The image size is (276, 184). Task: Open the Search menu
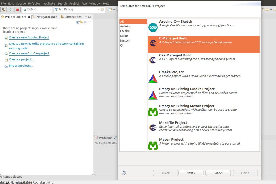(x=62, y=3)
